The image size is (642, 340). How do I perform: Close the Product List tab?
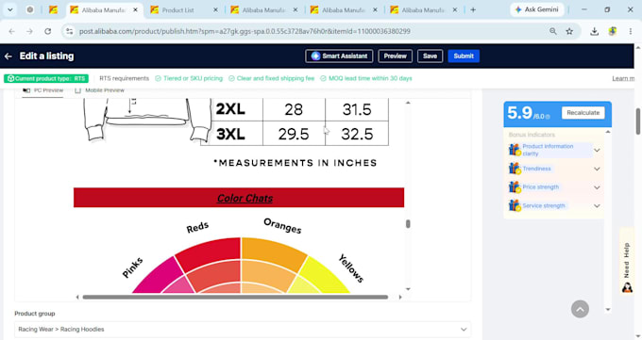(x=215, y=9)
